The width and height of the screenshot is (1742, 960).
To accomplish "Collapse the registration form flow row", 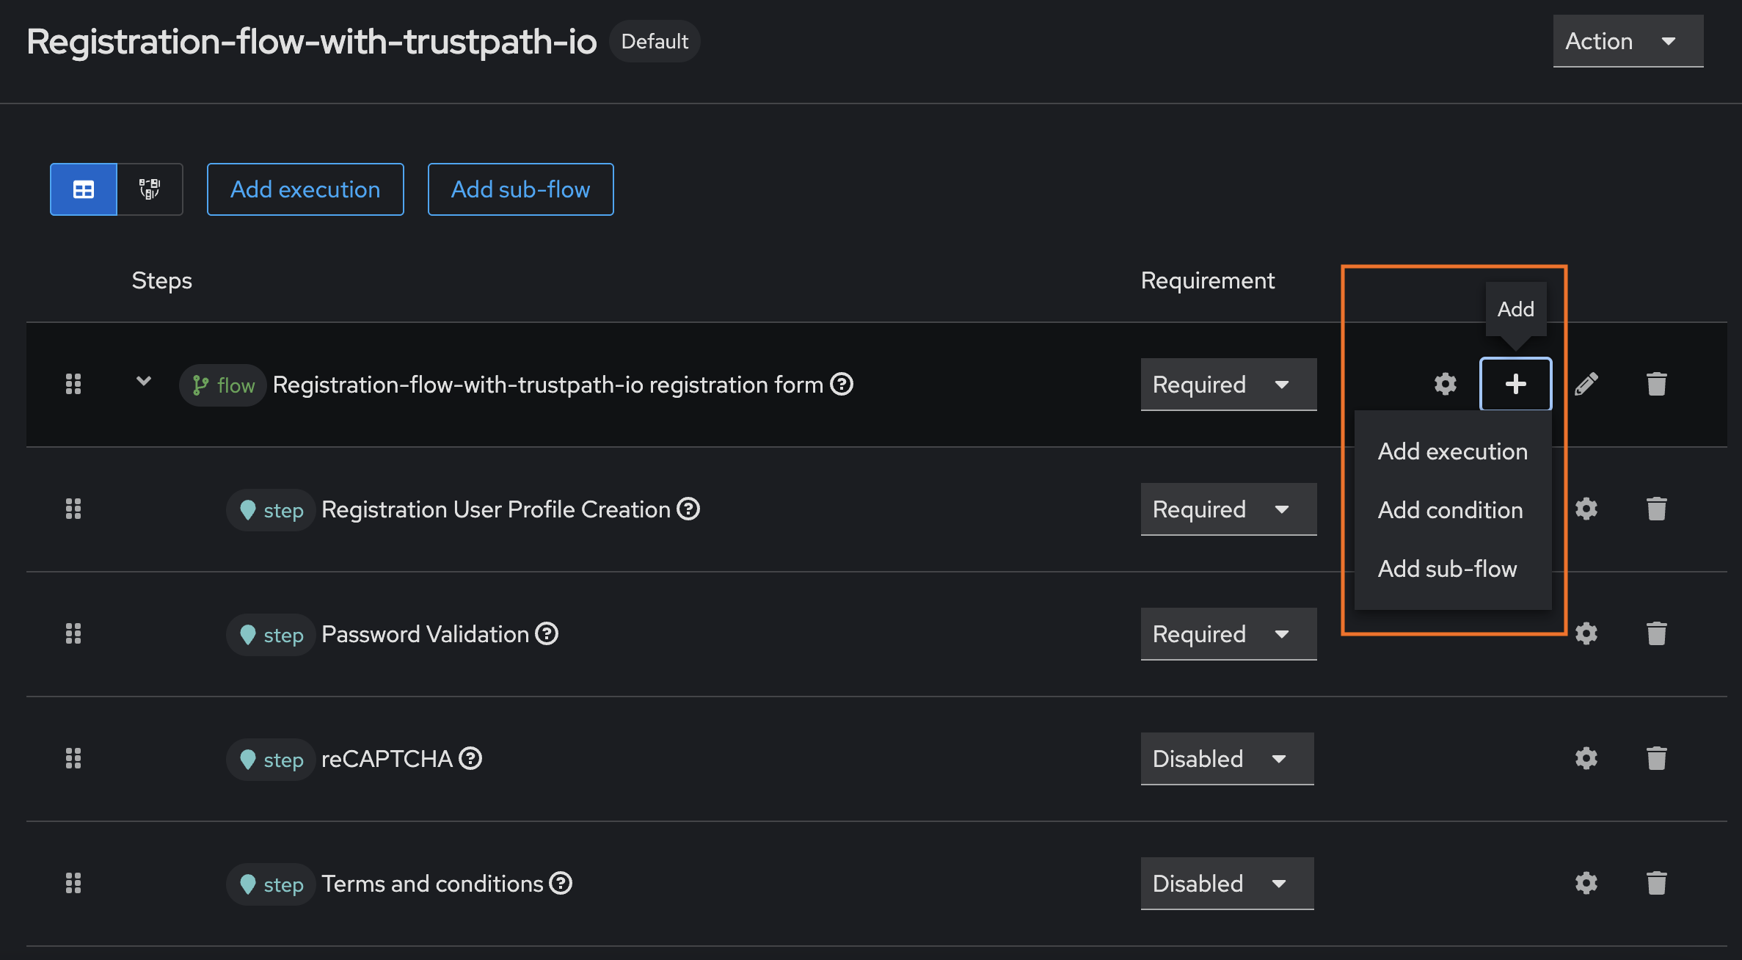I will click(144, 382).
